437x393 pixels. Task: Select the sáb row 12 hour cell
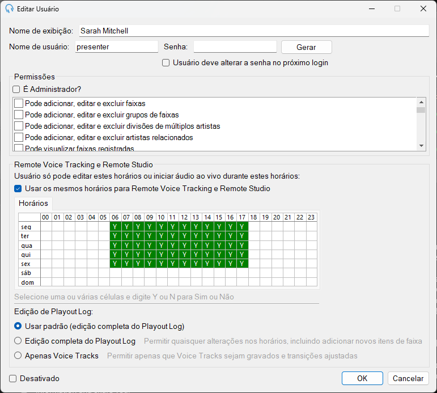tap(185, 273)
